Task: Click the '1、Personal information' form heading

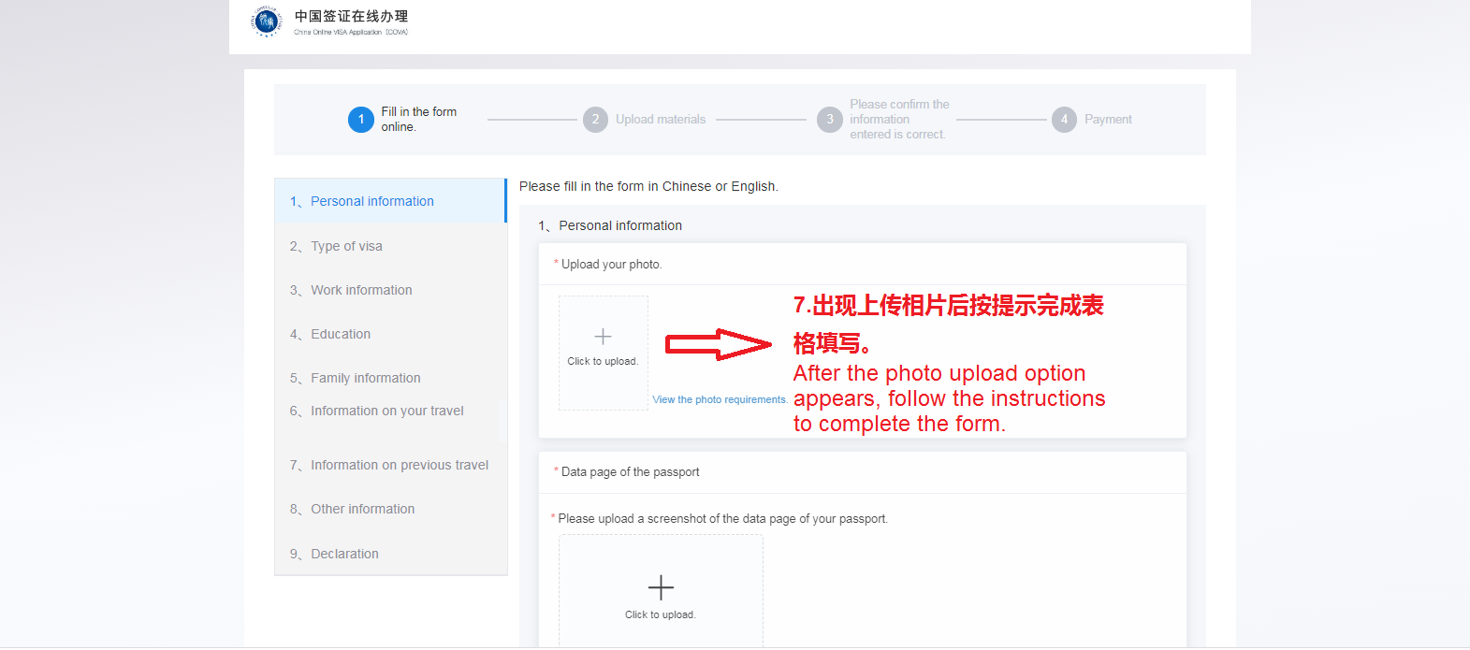Action: tap(610, 225)
